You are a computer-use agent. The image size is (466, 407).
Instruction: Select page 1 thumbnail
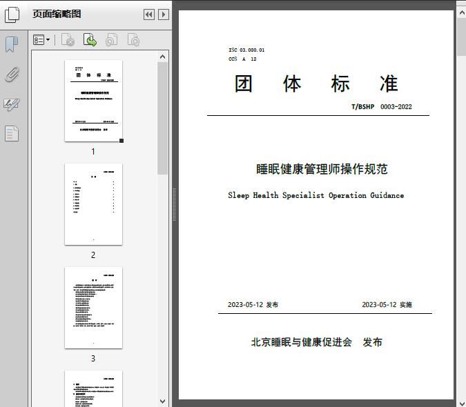pos(93,101)
